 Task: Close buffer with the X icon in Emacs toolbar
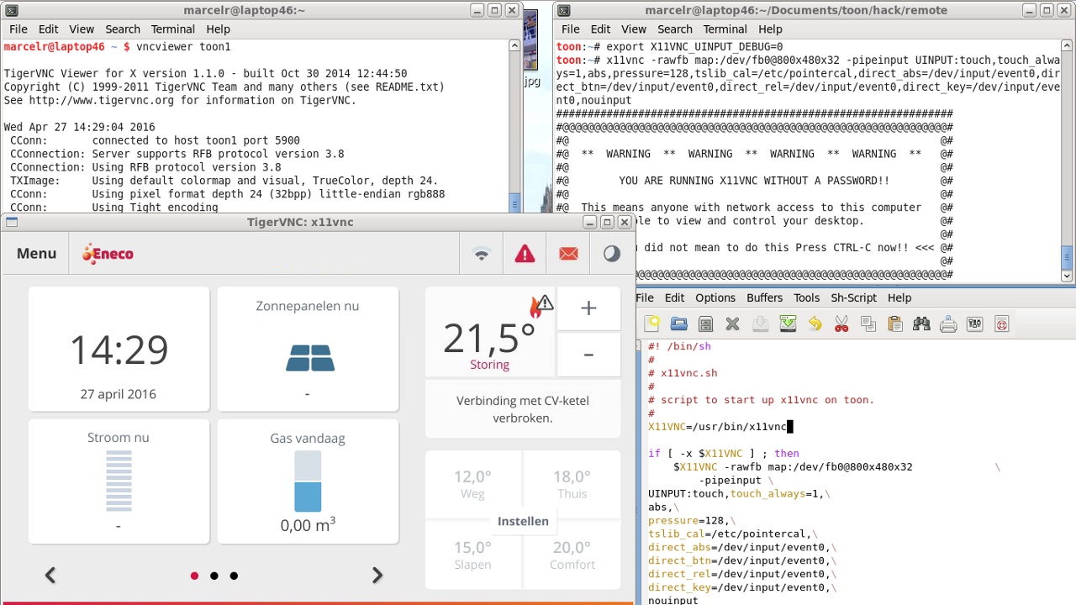coord(733,324)
